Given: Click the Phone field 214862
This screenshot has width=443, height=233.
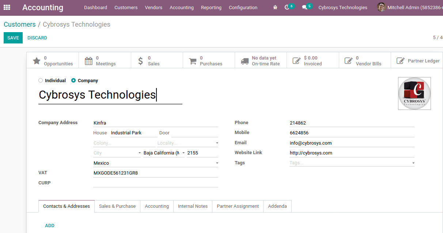Looking at the screenshot, I should point(352,123).
